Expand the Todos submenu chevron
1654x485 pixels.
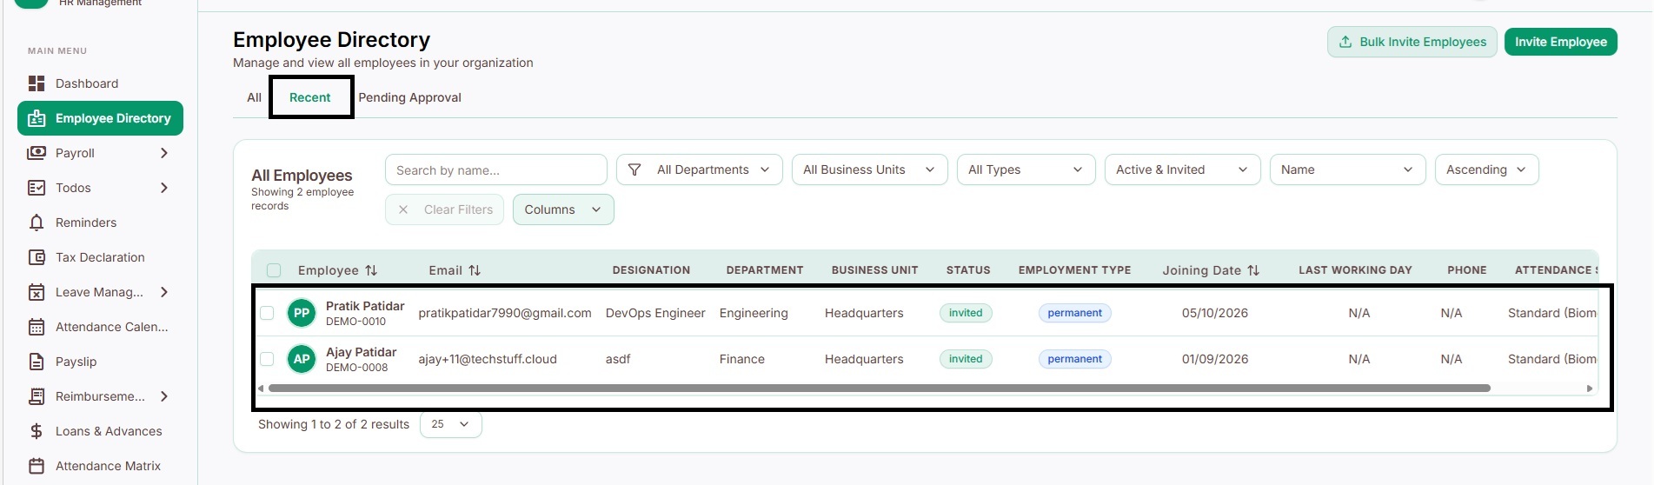point(164,188)
